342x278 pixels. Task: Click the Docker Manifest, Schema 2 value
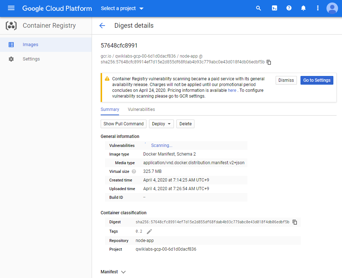coord(169,154)
